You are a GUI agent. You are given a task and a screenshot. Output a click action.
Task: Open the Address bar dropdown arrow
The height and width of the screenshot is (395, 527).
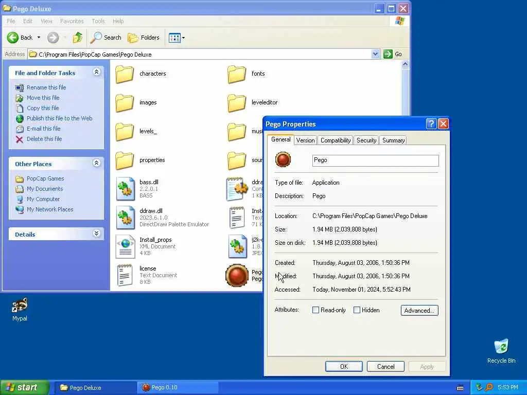pos(375,54)
